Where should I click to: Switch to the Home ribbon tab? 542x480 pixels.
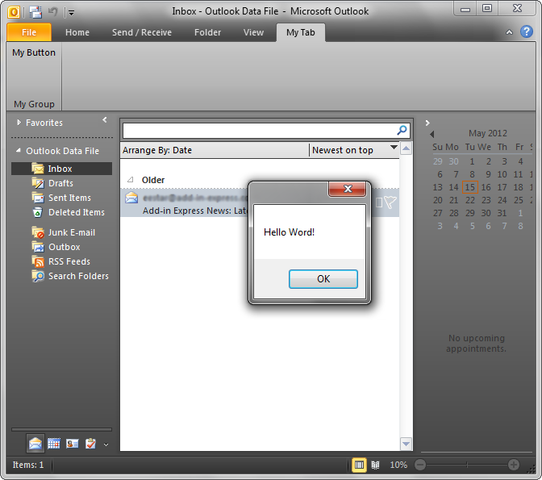tap(77, 32)
